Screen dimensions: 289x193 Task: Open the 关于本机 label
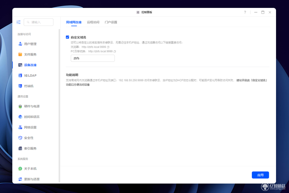tap(30, 168)
